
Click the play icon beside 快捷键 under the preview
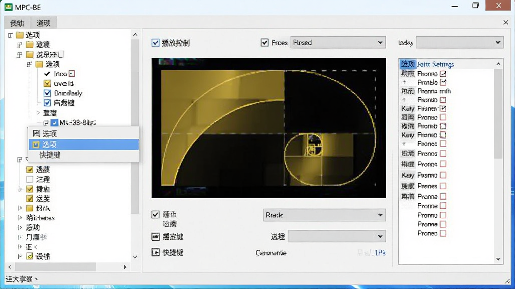click(x=155, y=252)
